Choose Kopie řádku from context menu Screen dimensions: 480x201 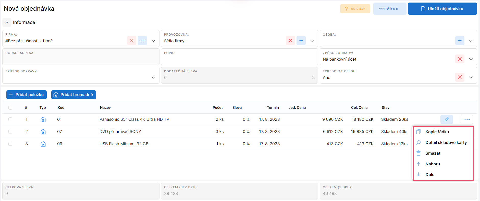[x=443, y=132]
